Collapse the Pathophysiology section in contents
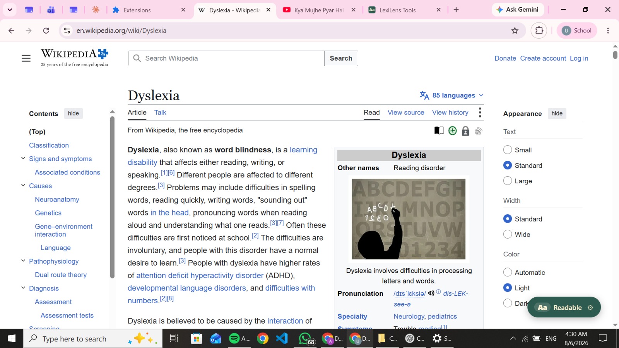The width and height of the screenshot is (619, 348). click(x=23, y=261)
